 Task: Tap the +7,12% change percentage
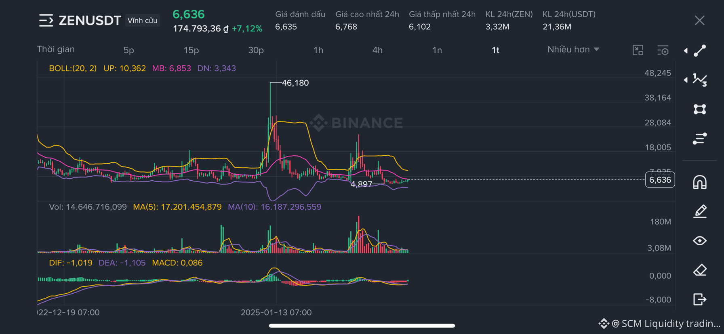[x=247, y=29]
